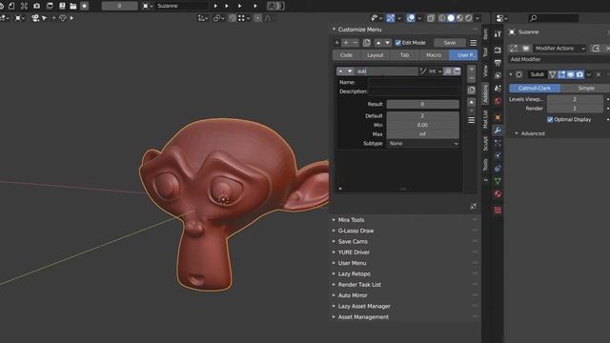Image resolution: width=610 pixels, height=343 pixels.
Task: Click the open folder icon in top toolbar
Action: click(x=73, y=6)
